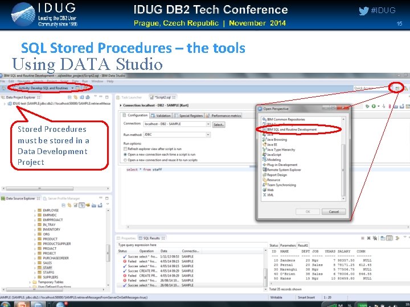Switch to the Validation tab
Viewport: 410px width, 307px height.
(x=161, y=115)
